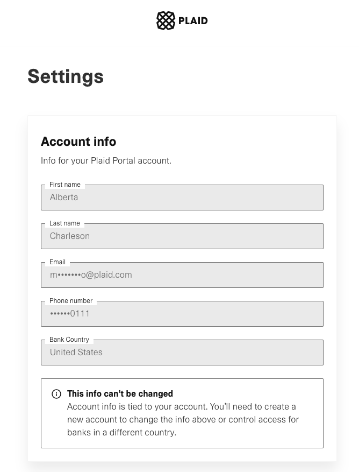The height and width of the screenshot is (472, 359).
Task: Click the Plaid lattice logo icon
Action: pyautogui.click(x=166, y=21)
